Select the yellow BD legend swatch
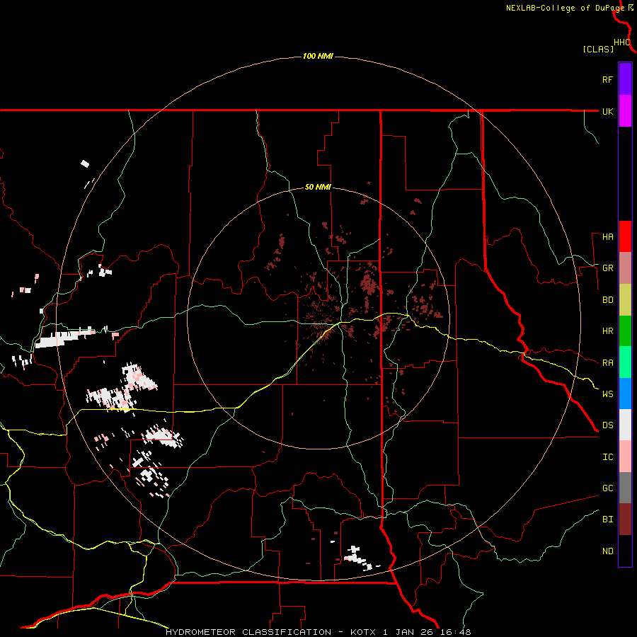Viewport: 637px width, 637px height. [x=625, y=300]
